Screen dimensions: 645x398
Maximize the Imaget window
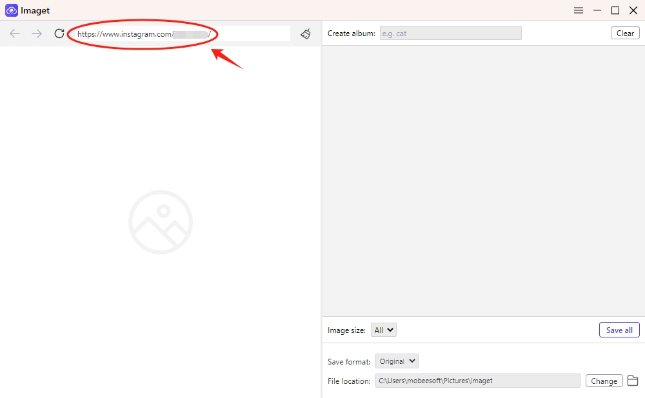click(615, 10)
